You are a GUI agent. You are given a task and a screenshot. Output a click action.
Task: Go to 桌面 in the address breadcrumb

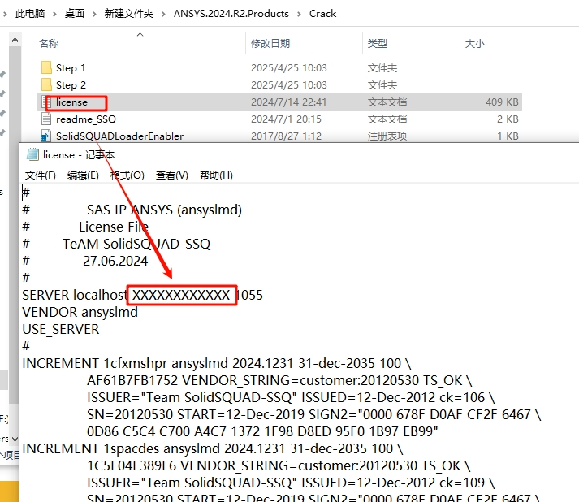point(75,14)
